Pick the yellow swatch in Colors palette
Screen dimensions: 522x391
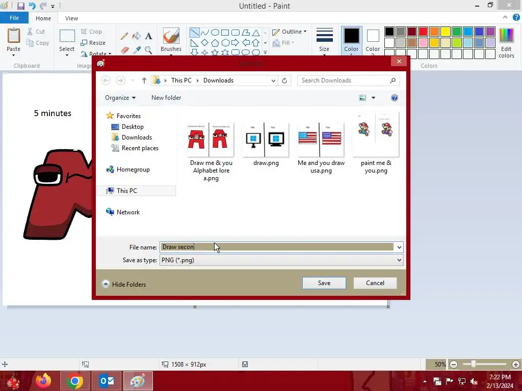[x=446, y=32]
